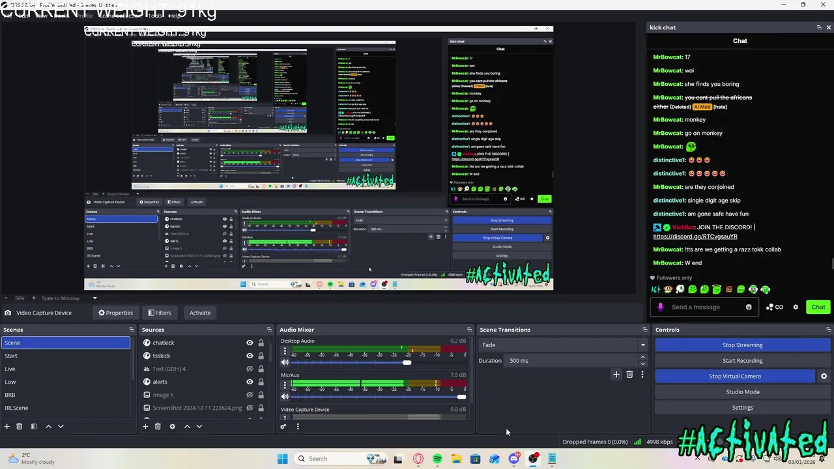The height and width of the screenshot is (469, 834).
Task: Open source properties gear in Sources toolbar
Action: tap(172, 427)
